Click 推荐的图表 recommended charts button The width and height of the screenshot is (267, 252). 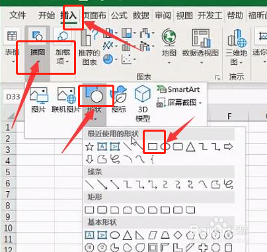89,48
